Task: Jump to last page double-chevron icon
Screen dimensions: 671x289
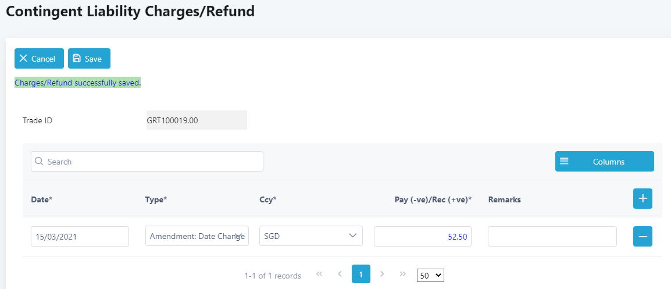Action: pyautogui.click(x=403, y=274)
